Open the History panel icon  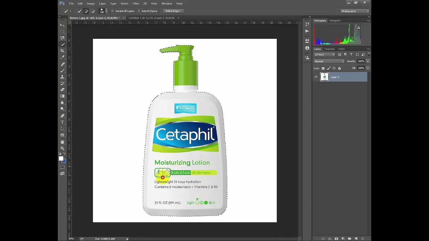pyautogui.click(x=307, y=24)
